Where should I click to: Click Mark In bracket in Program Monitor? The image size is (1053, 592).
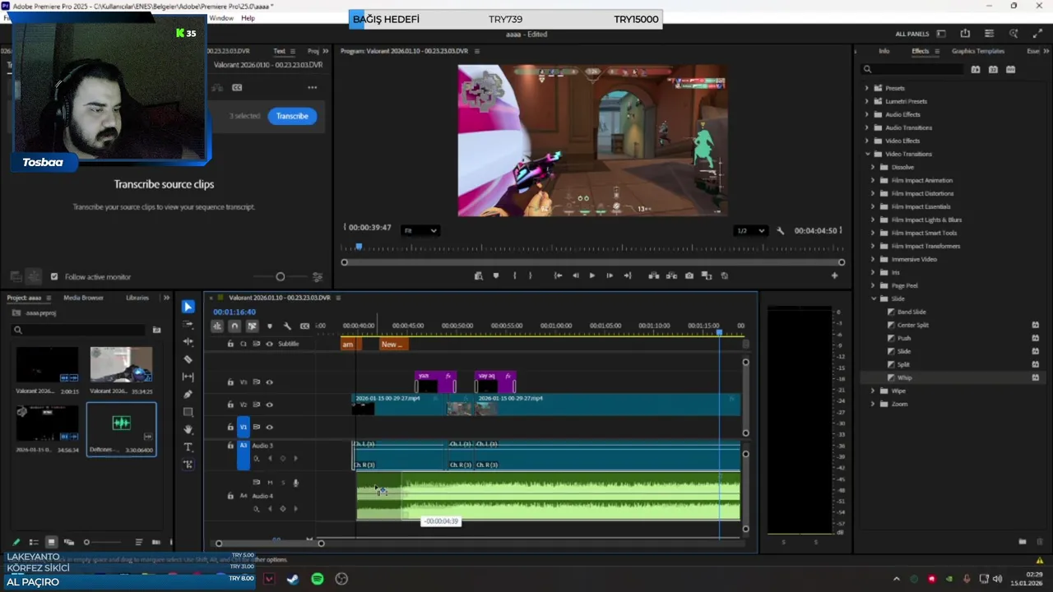pyautogui.click(x=515, y=275)
